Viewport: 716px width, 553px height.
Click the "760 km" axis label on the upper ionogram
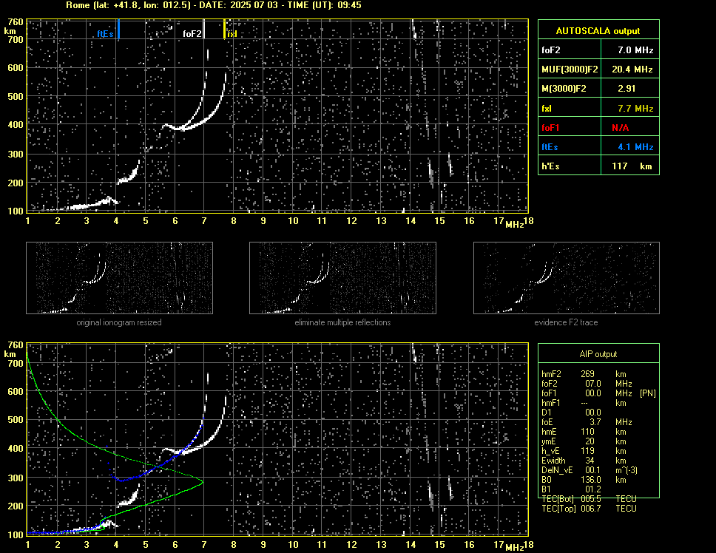[x=14, y=26]
